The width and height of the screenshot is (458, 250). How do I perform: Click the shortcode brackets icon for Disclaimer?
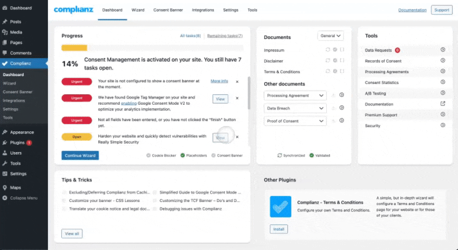pyautogui.click(x=342, y=61)
